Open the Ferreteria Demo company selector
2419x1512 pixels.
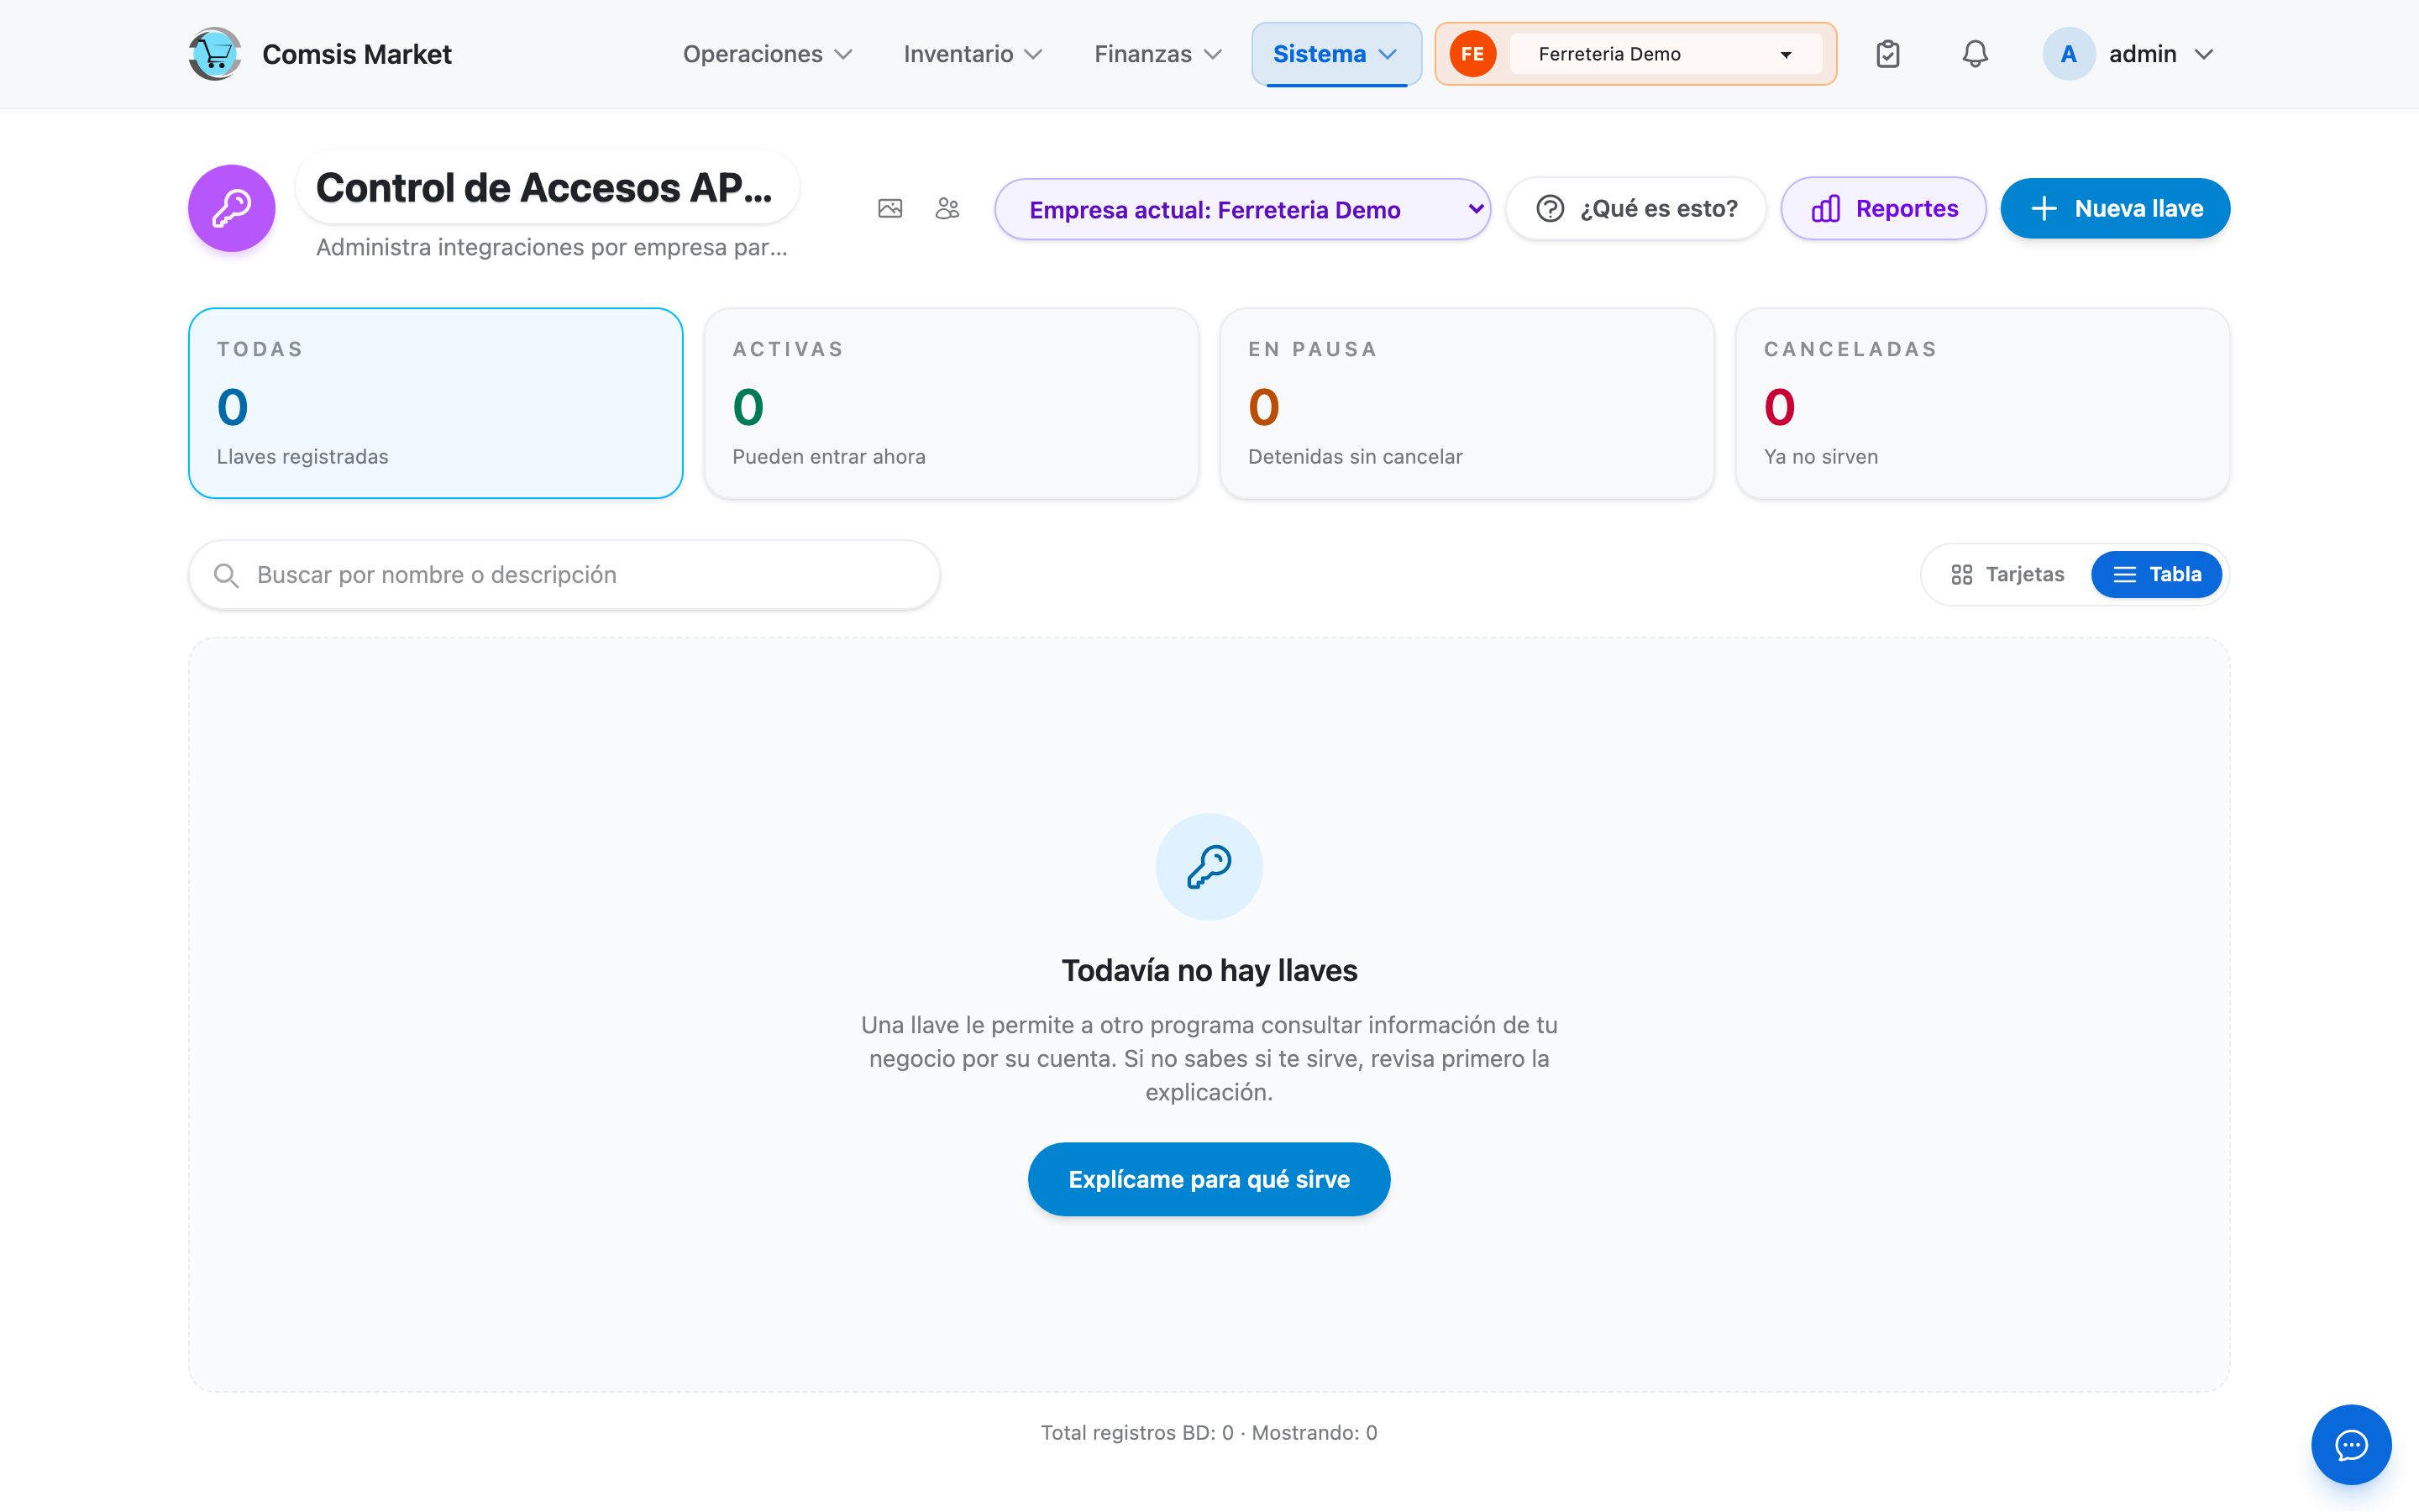(1666, 54)
